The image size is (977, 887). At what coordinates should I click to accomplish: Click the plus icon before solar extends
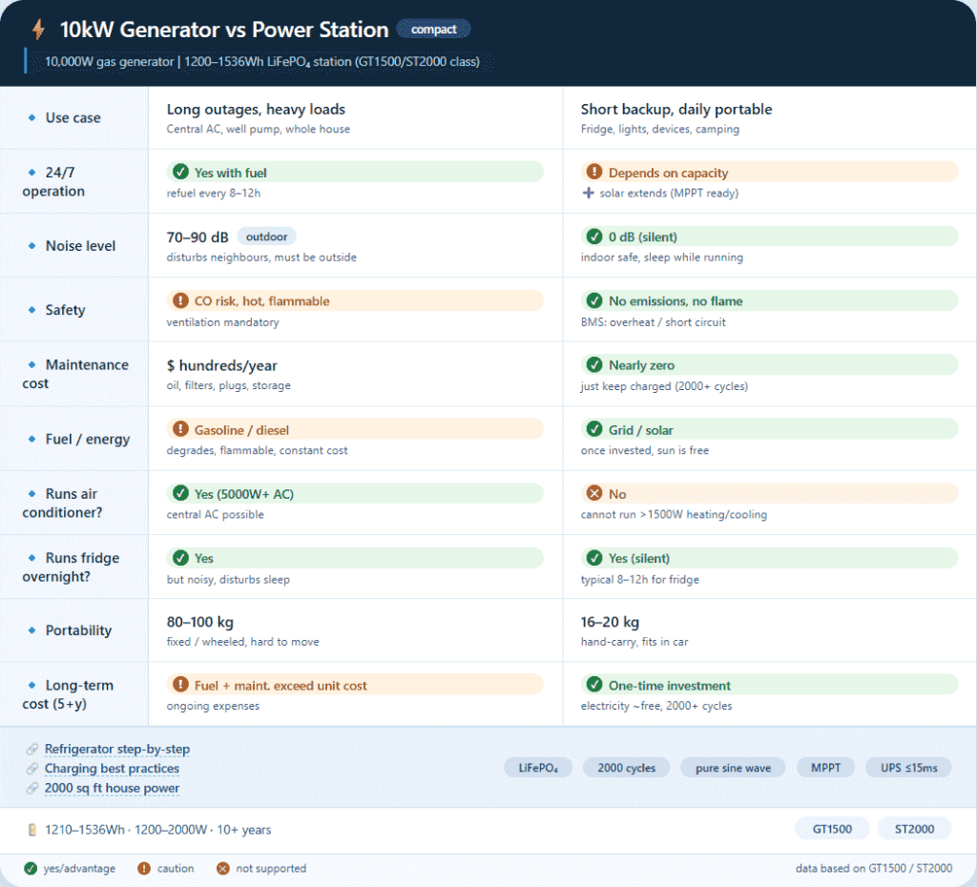coord(588,194)
